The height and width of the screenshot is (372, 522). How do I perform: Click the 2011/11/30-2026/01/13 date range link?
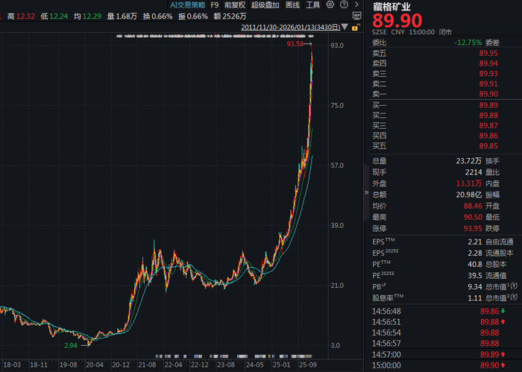click(x=291, y=28)
